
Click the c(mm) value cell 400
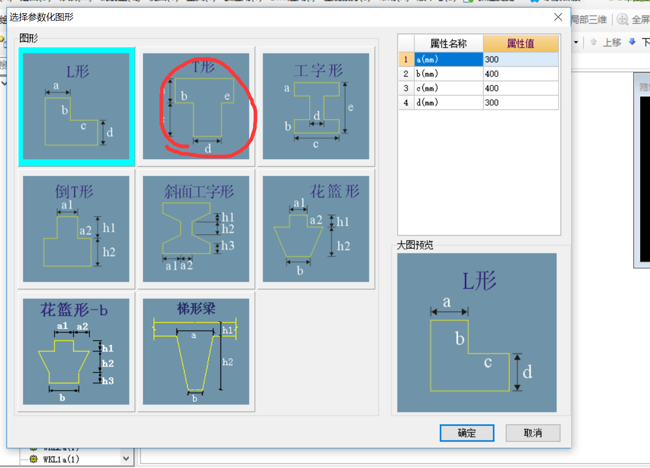click(x=521, y=88)
